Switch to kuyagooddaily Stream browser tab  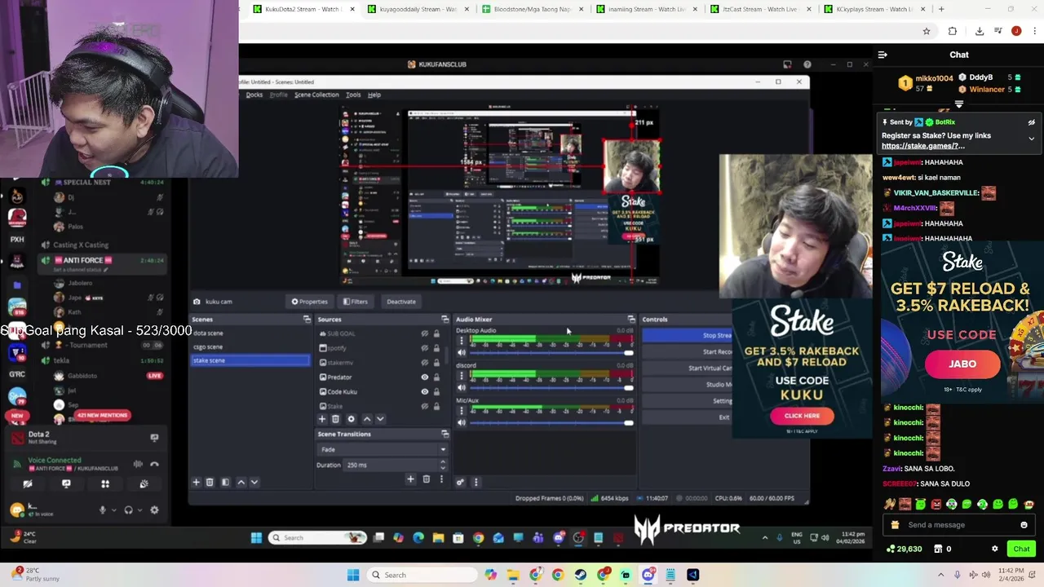coord(416,9)
